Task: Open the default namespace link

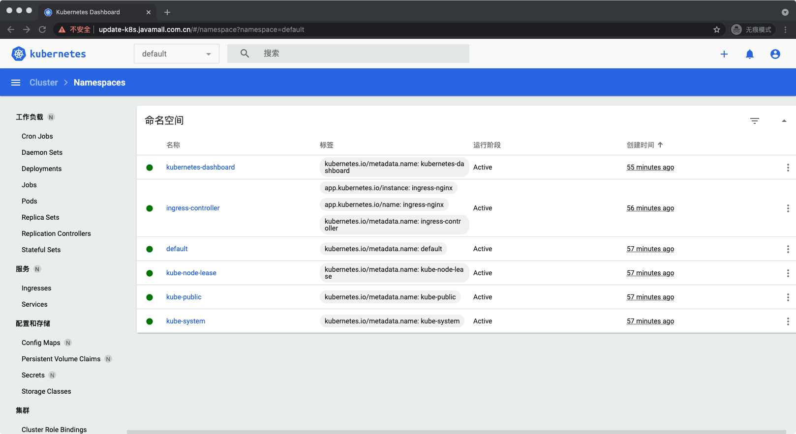Action: coord(177,249)
